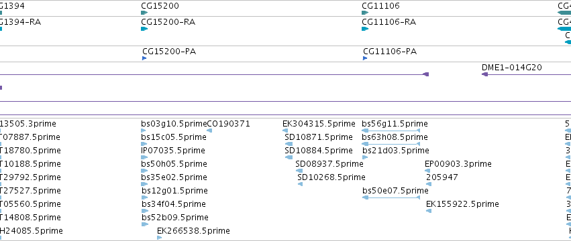
Task: Select the EP00903.3prime label
Action: (458, 164)
